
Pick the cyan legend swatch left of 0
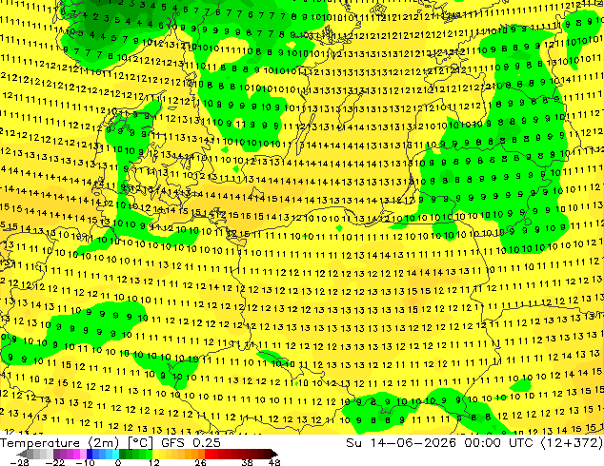point(115,454)
